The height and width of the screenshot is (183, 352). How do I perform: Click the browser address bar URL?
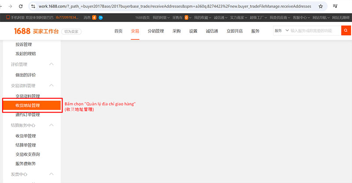[176, 7]
